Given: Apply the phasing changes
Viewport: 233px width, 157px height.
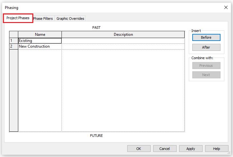Looking at the screenshot, I should (x=191, y=149).
